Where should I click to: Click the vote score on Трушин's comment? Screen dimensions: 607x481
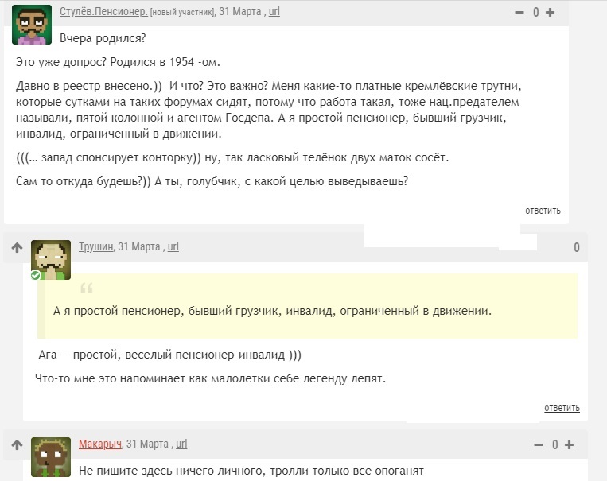pos(577,248)
